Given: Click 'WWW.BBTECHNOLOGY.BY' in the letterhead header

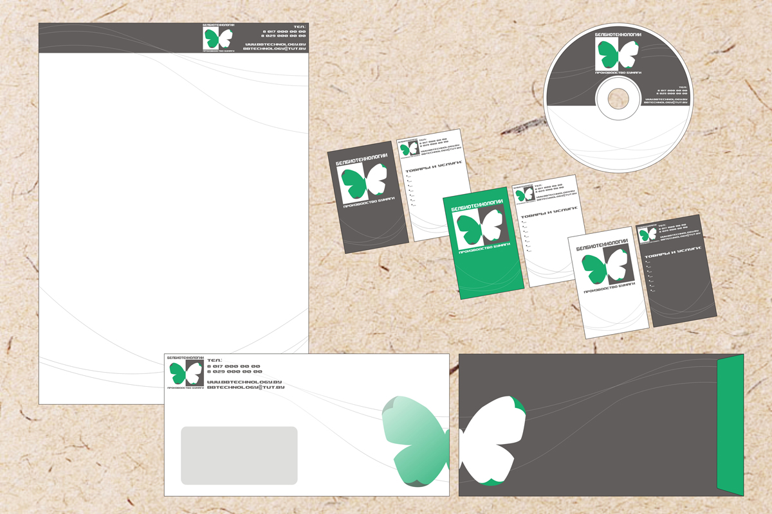Looking at the screenshot, I should click(275, 44).
